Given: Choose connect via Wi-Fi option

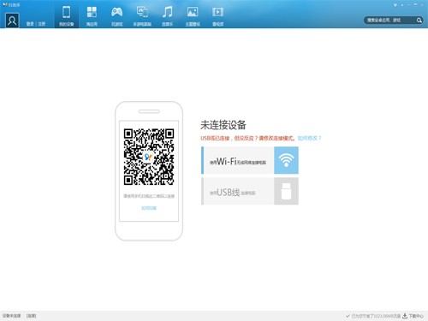Looking at the screenshot, I should 237,160.
